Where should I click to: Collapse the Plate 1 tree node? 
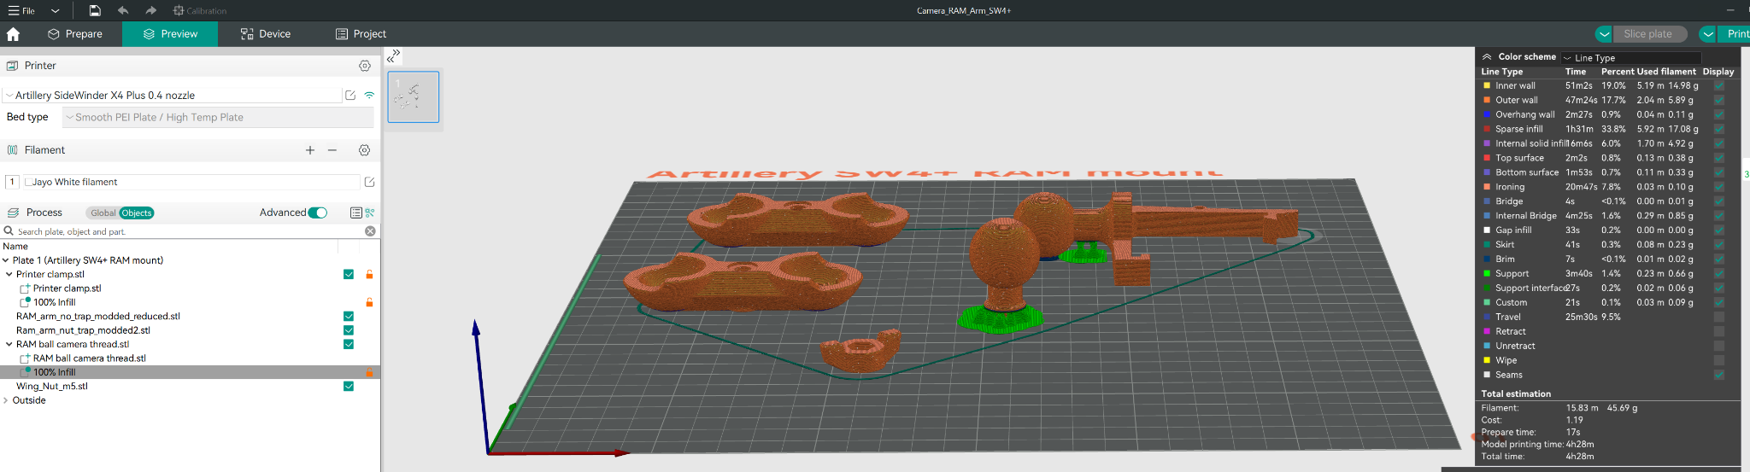point(6,260)
